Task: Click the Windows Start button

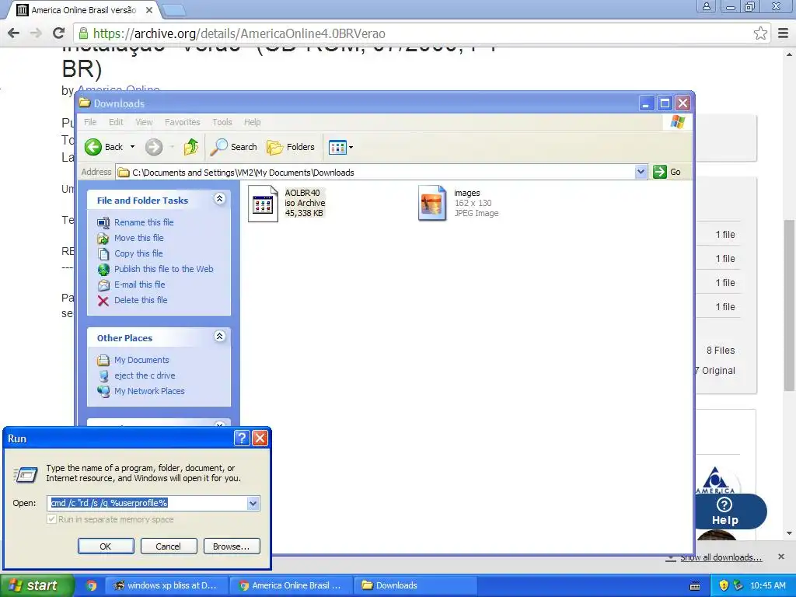Action: click(x=37, y=585)
